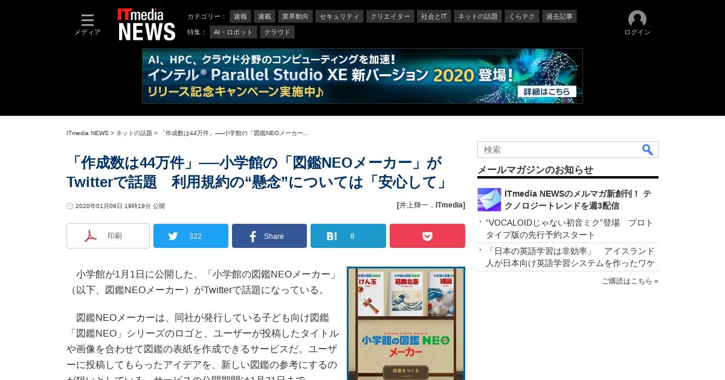Share article via Facebook icon
Image resolution: width=725 pixels, height=380 pixels.
(253, 236)
